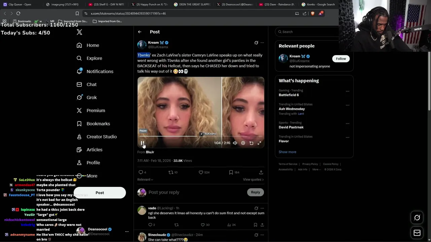Open more options for Battlefield 6 trend
Screen dimensions: 431x242
[x=347, y=91]
